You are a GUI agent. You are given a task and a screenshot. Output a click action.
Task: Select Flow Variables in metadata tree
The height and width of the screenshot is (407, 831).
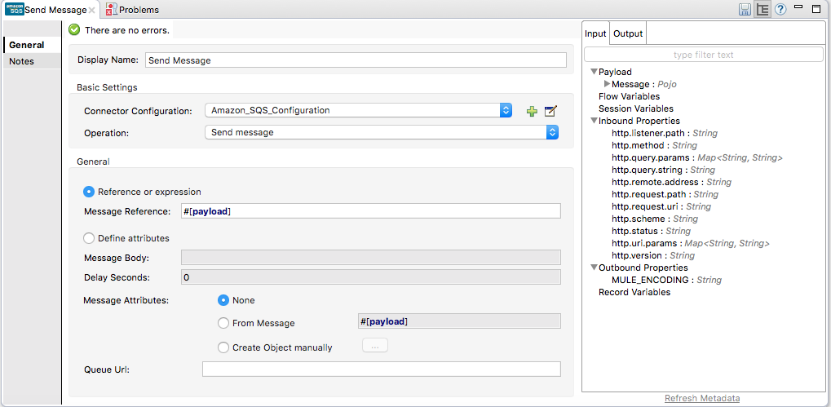[x=629, y=96]
